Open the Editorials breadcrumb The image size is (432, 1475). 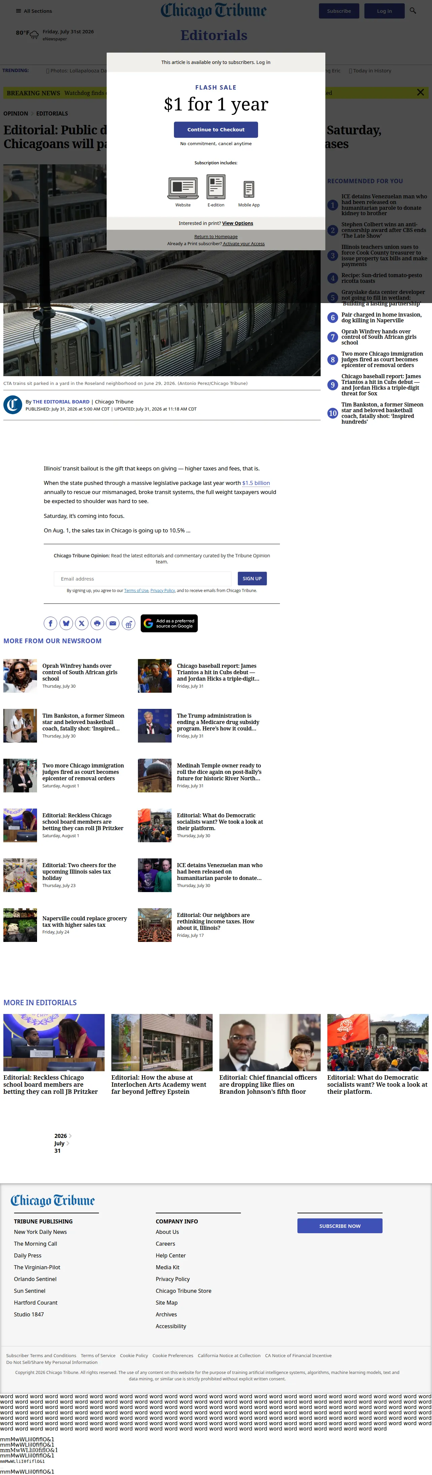[52, 113]
